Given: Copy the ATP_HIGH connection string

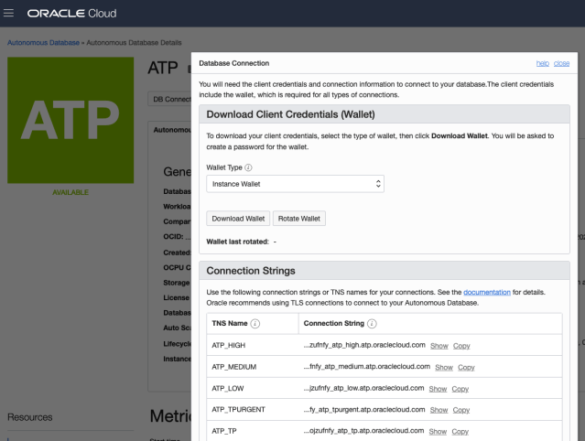Looking at the screenshot, I should click(x=461, y=345).
